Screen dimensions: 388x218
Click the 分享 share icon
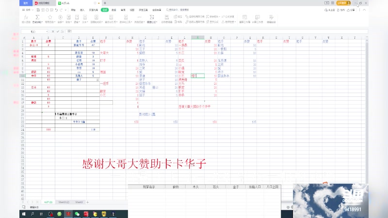pos(350,10)
